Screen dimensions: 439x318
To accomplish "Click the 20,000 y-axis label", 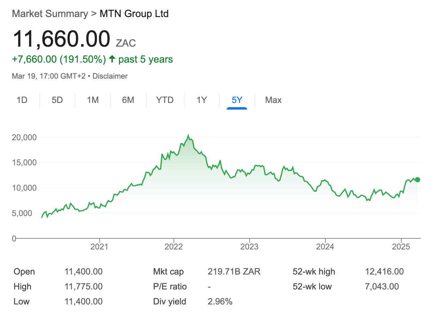I will pos(24,137).
